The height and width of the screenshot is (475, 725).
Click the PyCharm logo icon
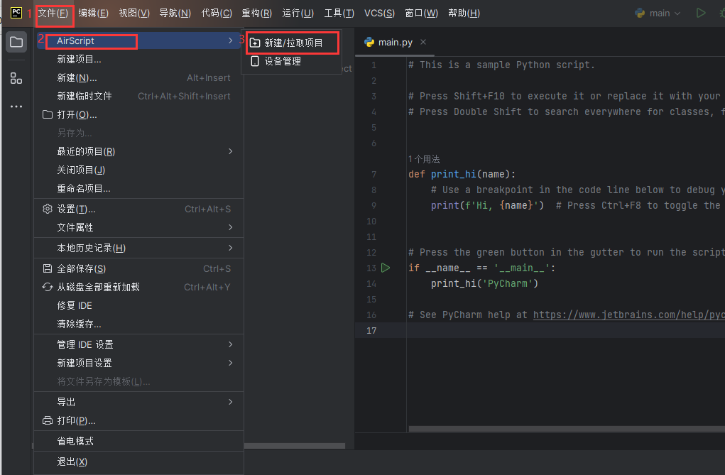tap(16, 13)
